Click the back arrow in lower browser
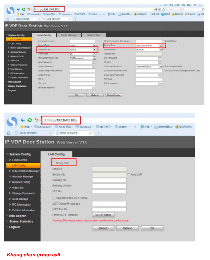The image size is (210, 260). (23, 120)
